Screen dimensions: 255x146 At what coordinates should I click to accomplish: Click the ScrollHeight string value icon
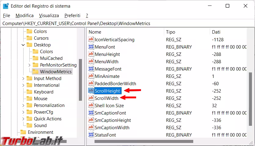tap(91, 91)
